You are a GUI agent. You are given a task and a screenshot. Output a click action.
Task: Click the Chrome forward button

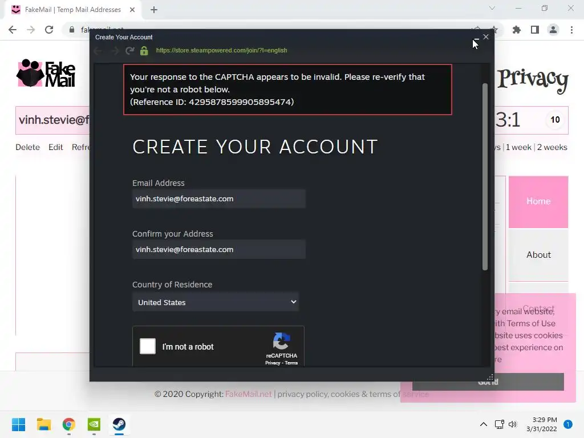[31, 30]
